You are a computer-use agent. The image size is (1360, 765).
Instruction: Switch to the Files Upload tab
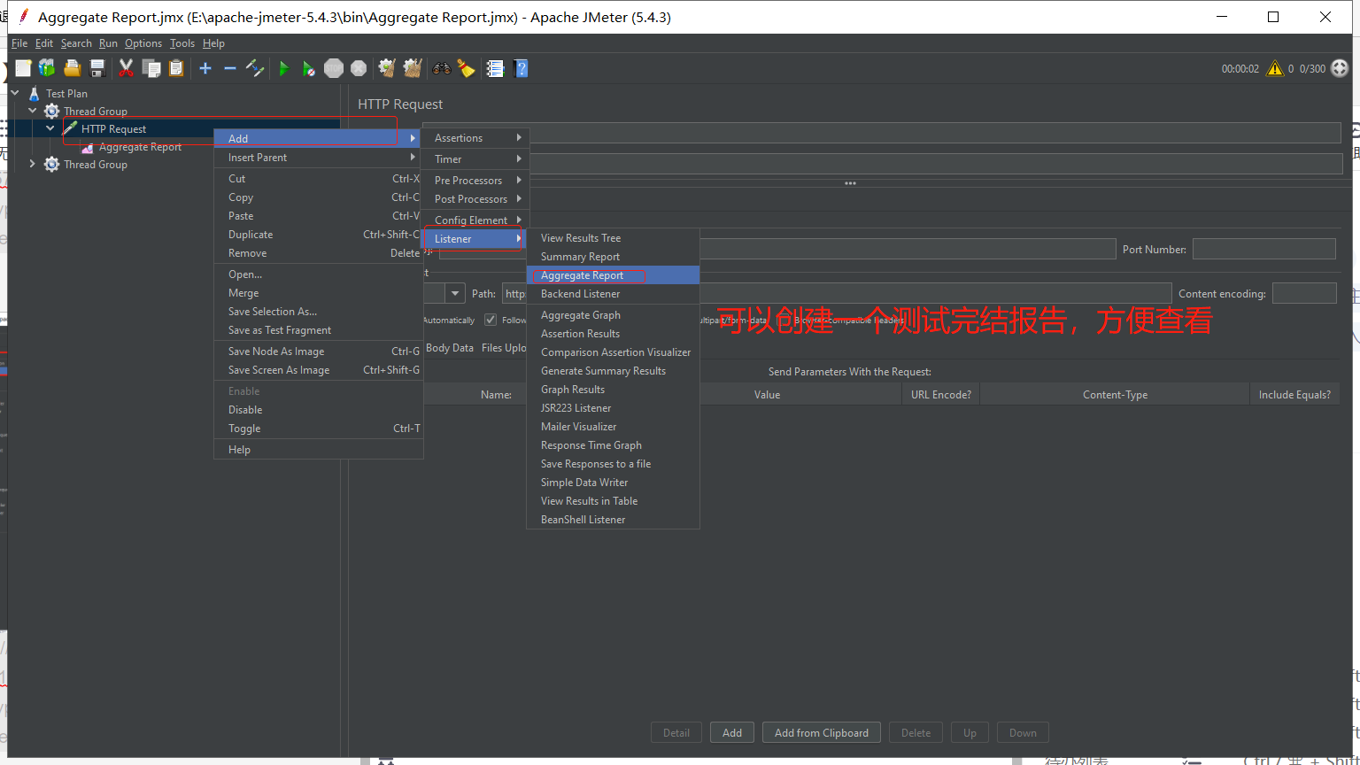click(x=504, y=348)
